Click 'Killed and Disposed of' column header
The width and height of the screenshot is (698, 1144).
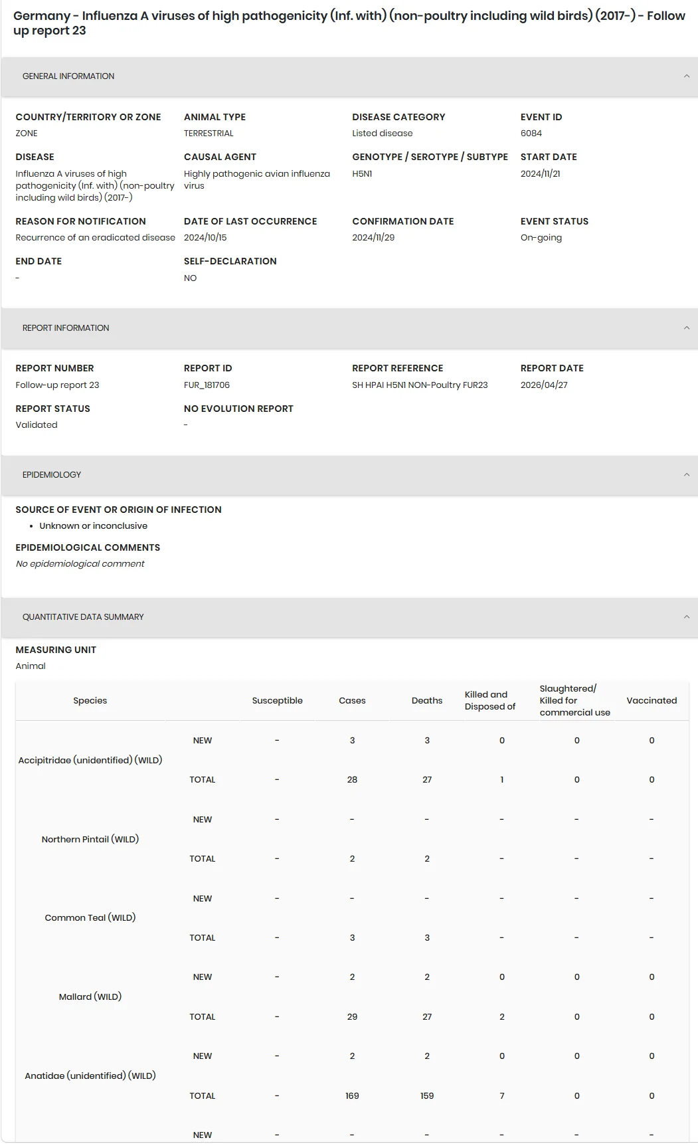point(490,701)
